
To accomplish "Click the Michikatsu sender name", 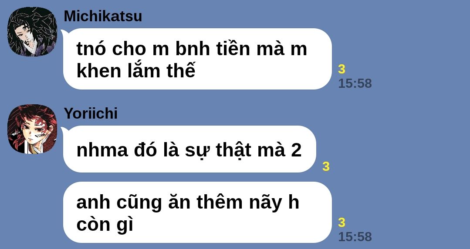I will [x=103, y=16].
